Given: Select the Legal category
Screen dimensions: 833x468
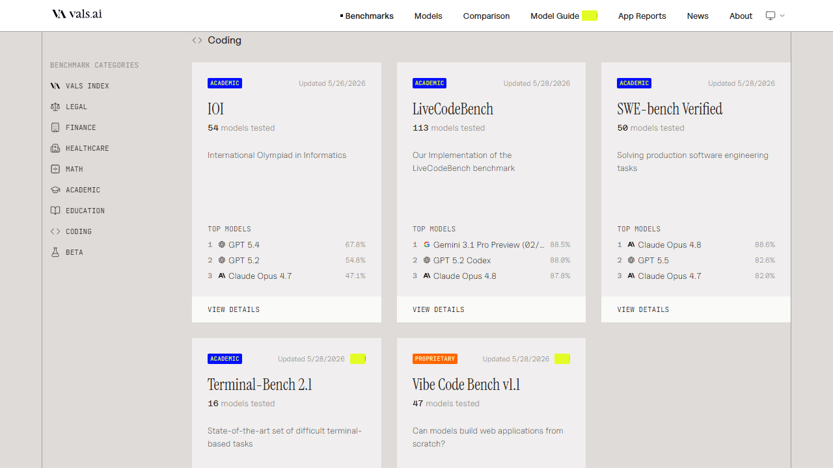Looking at the screenshot, I should tap(69, 107).
